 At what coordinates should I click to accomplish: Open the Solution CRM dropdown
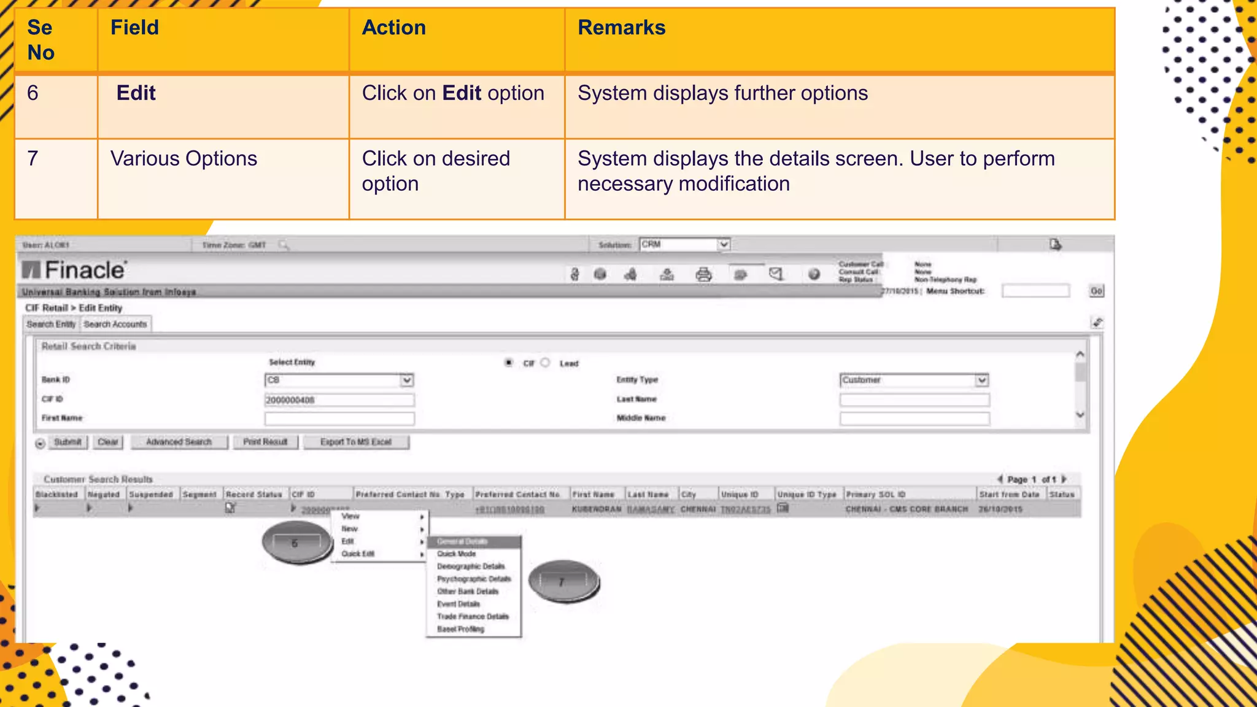coord(724,244)
